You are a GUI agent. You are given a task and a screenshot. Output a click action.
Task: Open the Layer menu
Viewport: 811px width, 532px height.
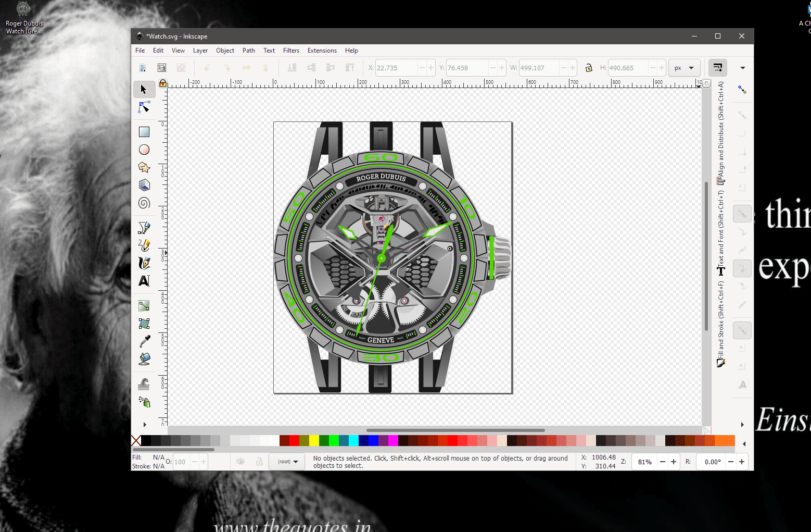coord(200,51)
